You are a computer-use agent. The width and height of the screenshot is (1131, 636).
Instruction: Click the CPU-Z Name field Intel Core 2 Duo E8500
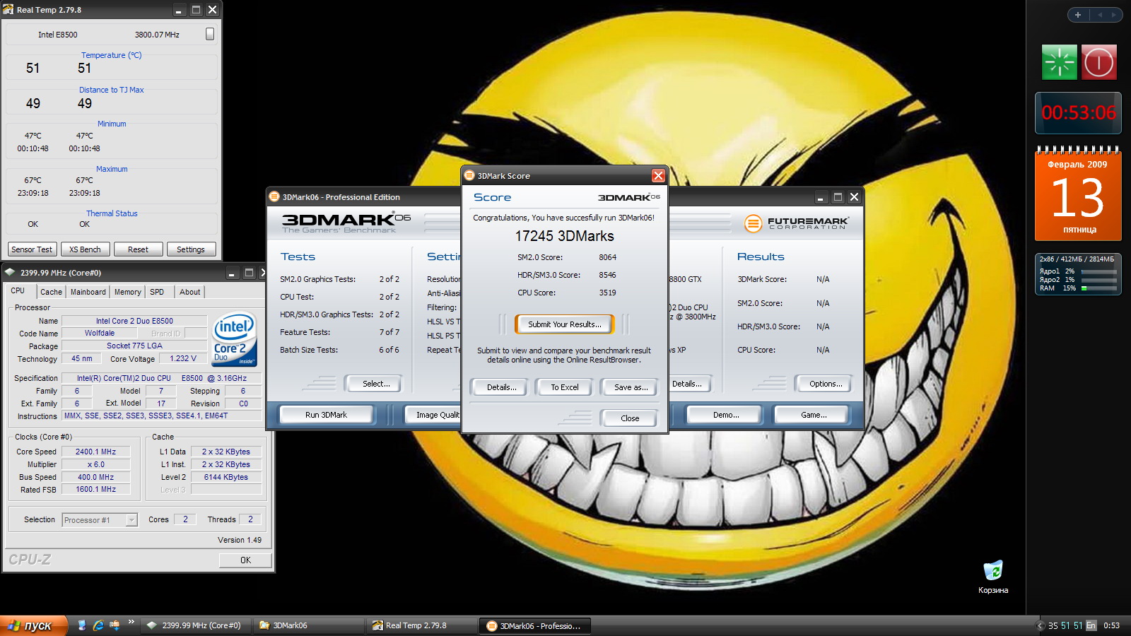coord(134,321)
